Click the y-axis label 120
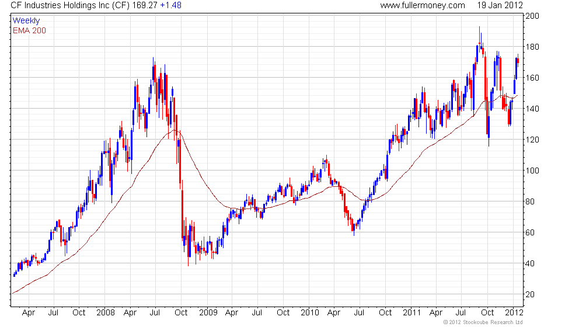Image resolution: width=572 pixels, height=327 pixels. [532, 140]
